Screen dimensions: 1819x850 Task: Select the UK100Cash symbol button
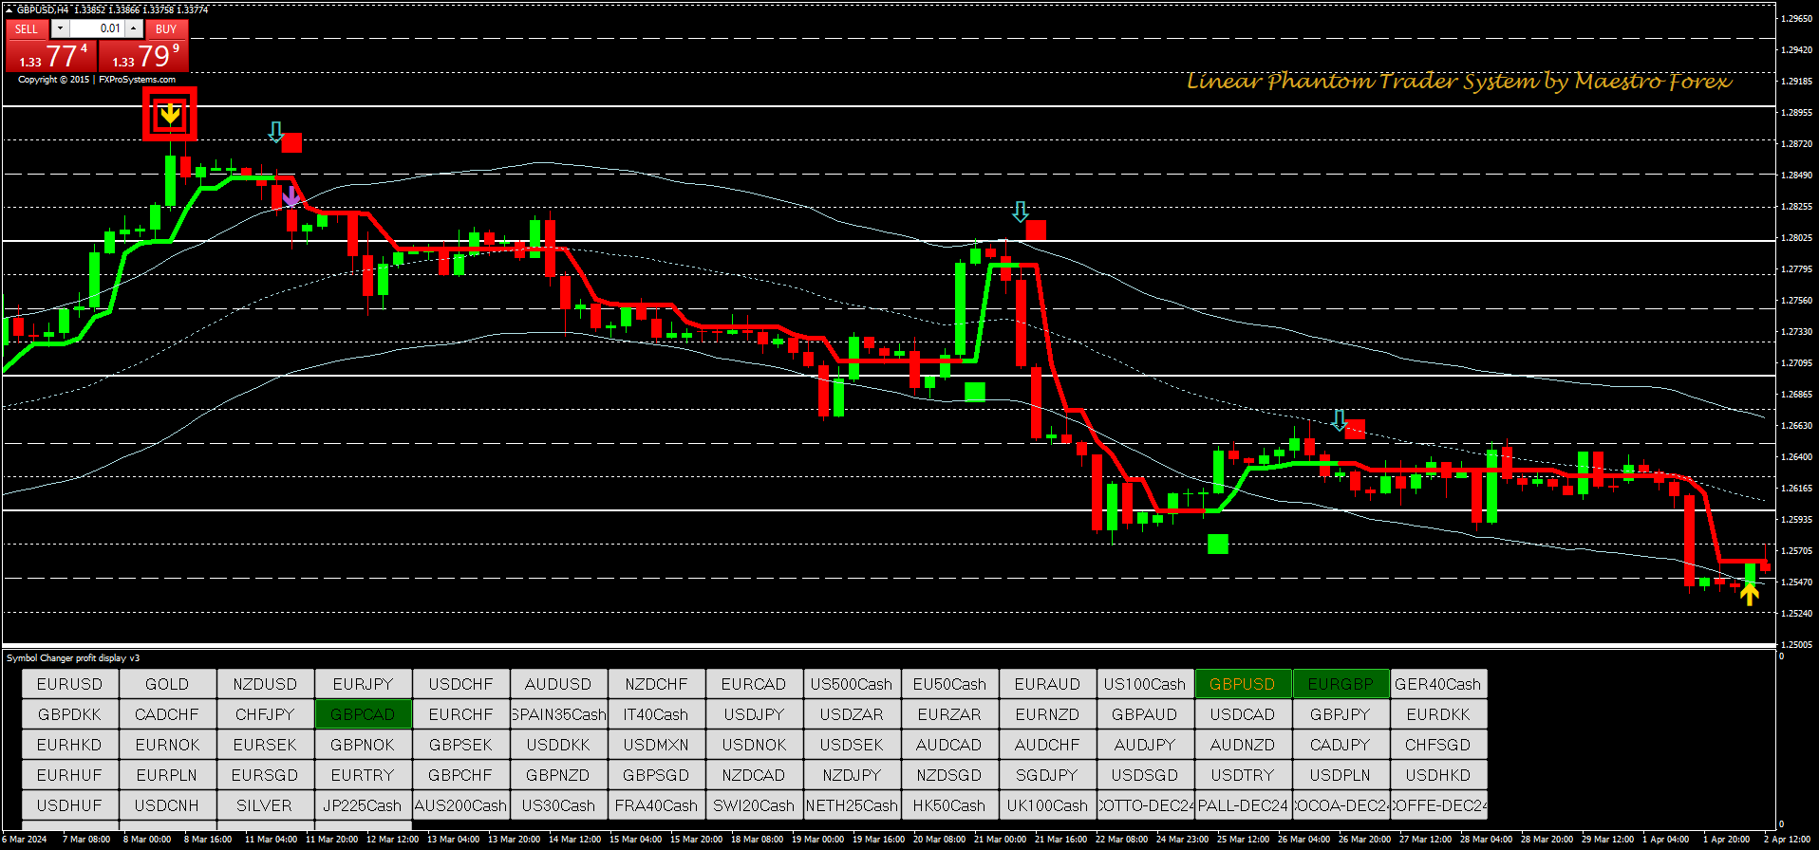(x=1047, y=805)
